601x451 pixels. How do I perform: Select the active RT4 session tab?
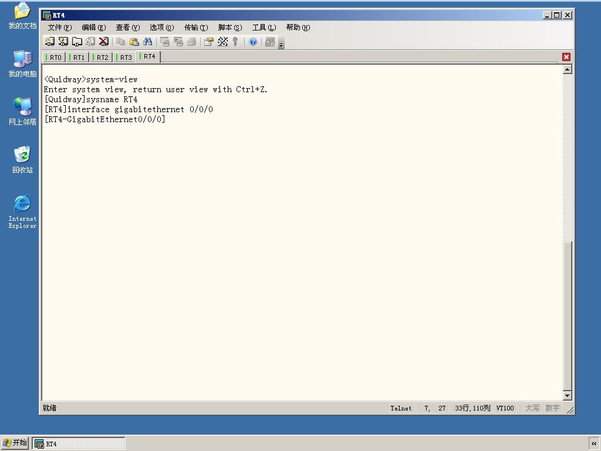tap(148, 57)
